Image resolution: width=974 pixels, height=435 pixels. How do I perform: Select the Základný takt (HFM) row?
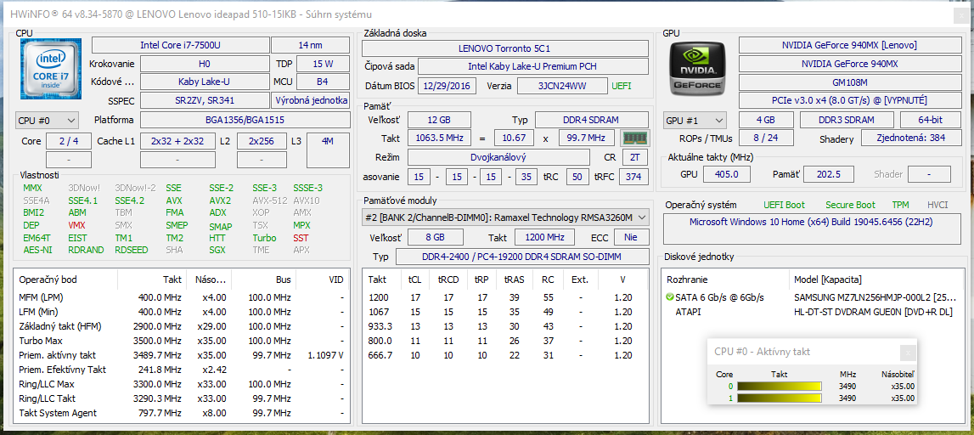click(180, 326)
